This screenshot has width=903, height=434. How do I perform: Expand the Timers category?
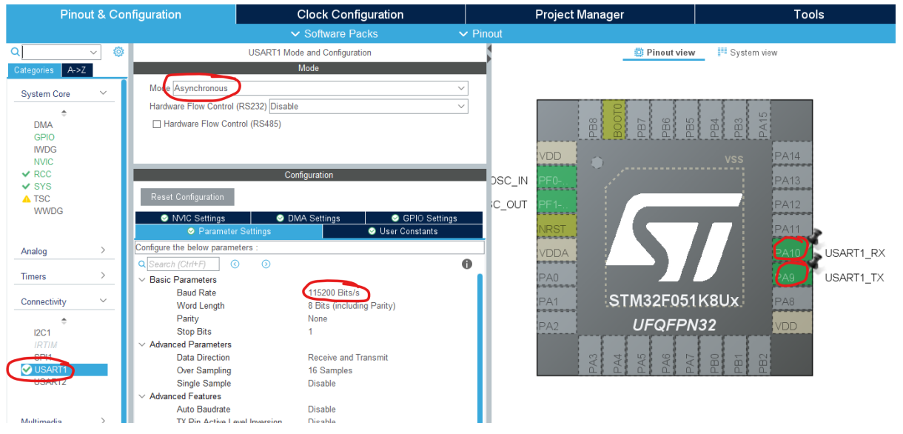104,276
